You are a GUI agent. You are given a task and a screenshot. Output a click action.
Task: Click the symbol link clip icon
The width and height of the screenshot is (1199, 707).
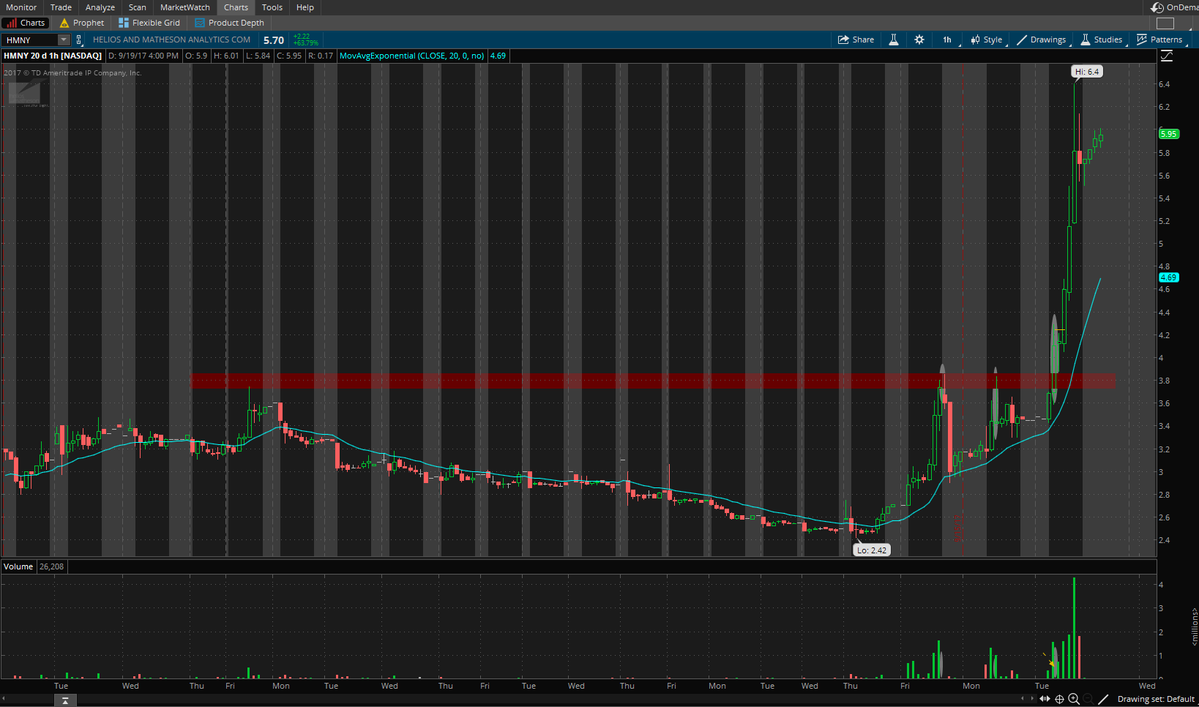79,40
